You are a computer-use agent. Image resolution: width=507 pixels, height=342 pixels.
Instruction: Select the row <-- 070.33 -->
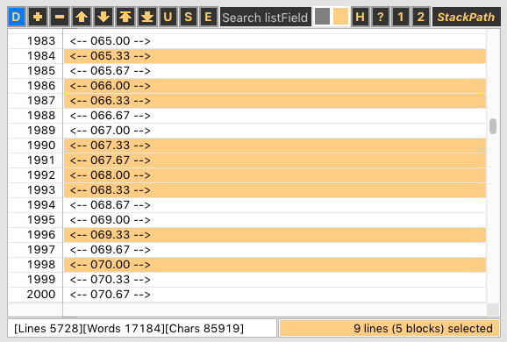pos(275,279)
